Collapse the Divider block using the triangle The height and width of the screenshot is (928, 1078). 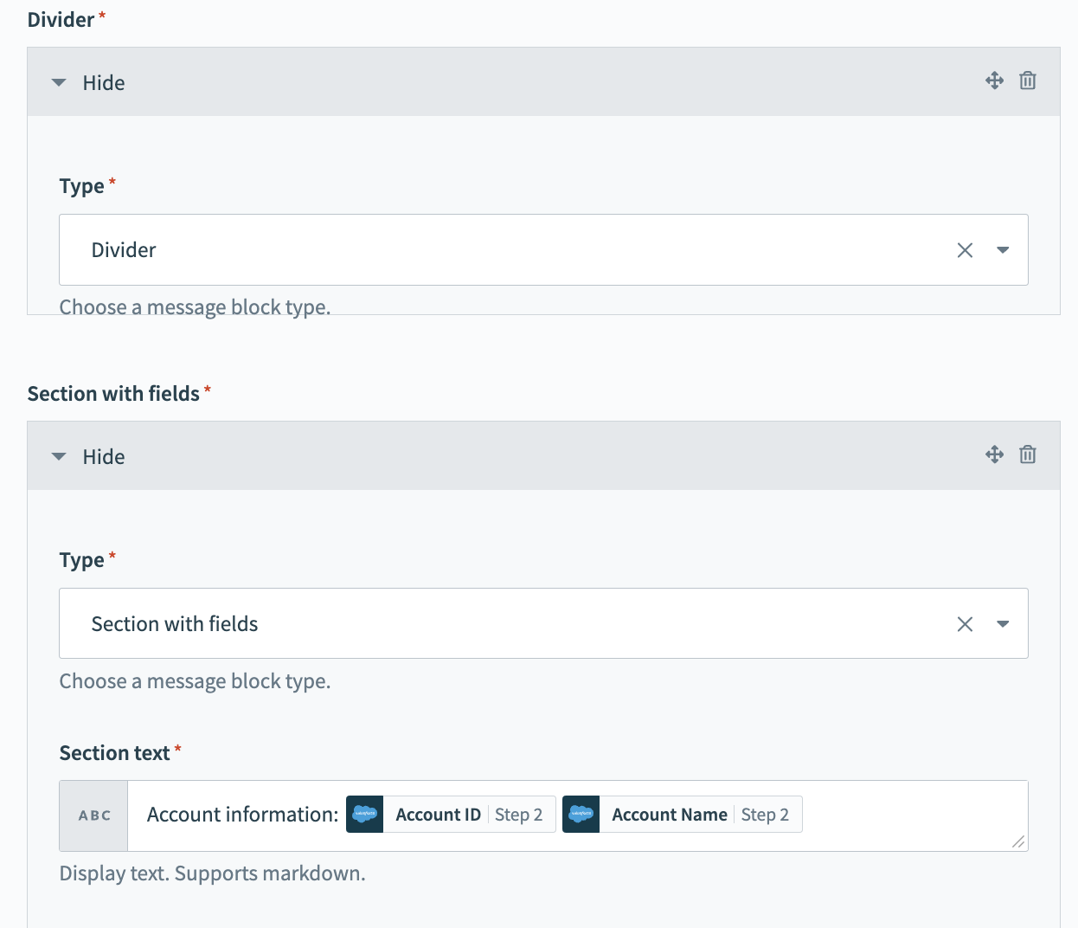click(x=59, y=83)
